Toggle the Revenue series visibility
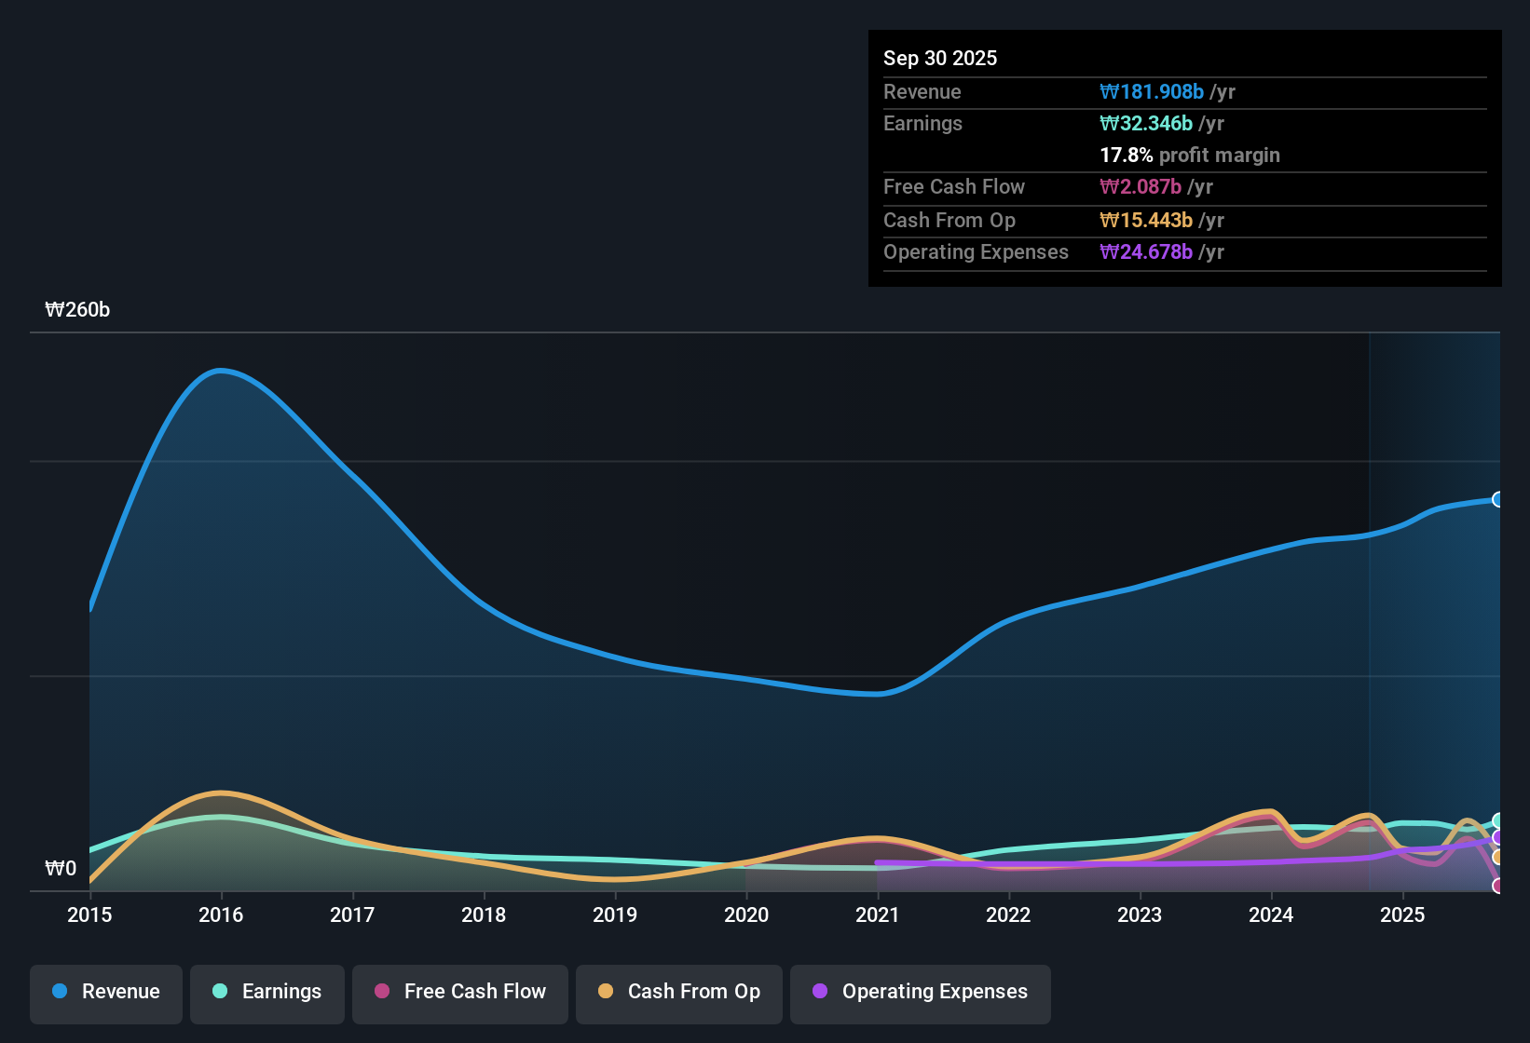This screenshot has height=1043, width=1530. pos(105,993)
